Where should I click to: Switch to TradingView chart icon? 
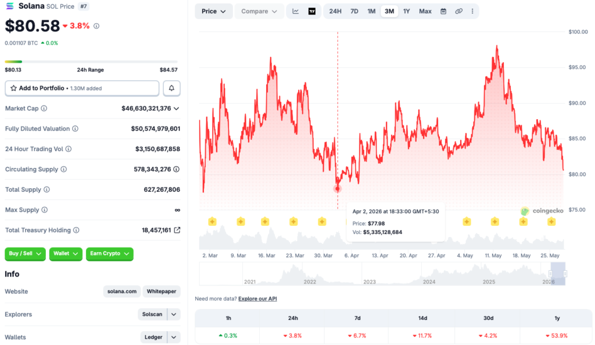coord(312,12)
